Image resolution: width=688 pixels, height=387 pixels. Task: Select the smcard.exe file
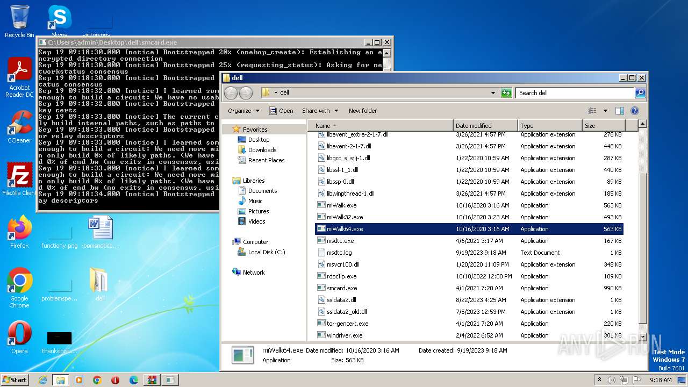click(342, 288)
